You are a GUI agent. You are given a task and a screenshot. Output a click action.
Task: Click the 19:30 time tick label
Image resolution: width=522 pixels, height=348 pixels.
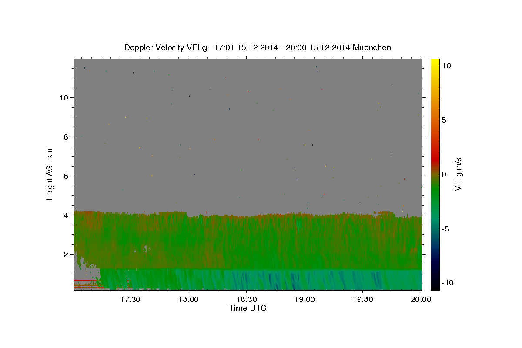tap(363, 299)
